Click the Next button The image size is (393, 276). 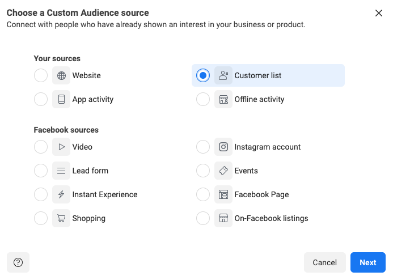pyautogui.click(x=368, y=262)
